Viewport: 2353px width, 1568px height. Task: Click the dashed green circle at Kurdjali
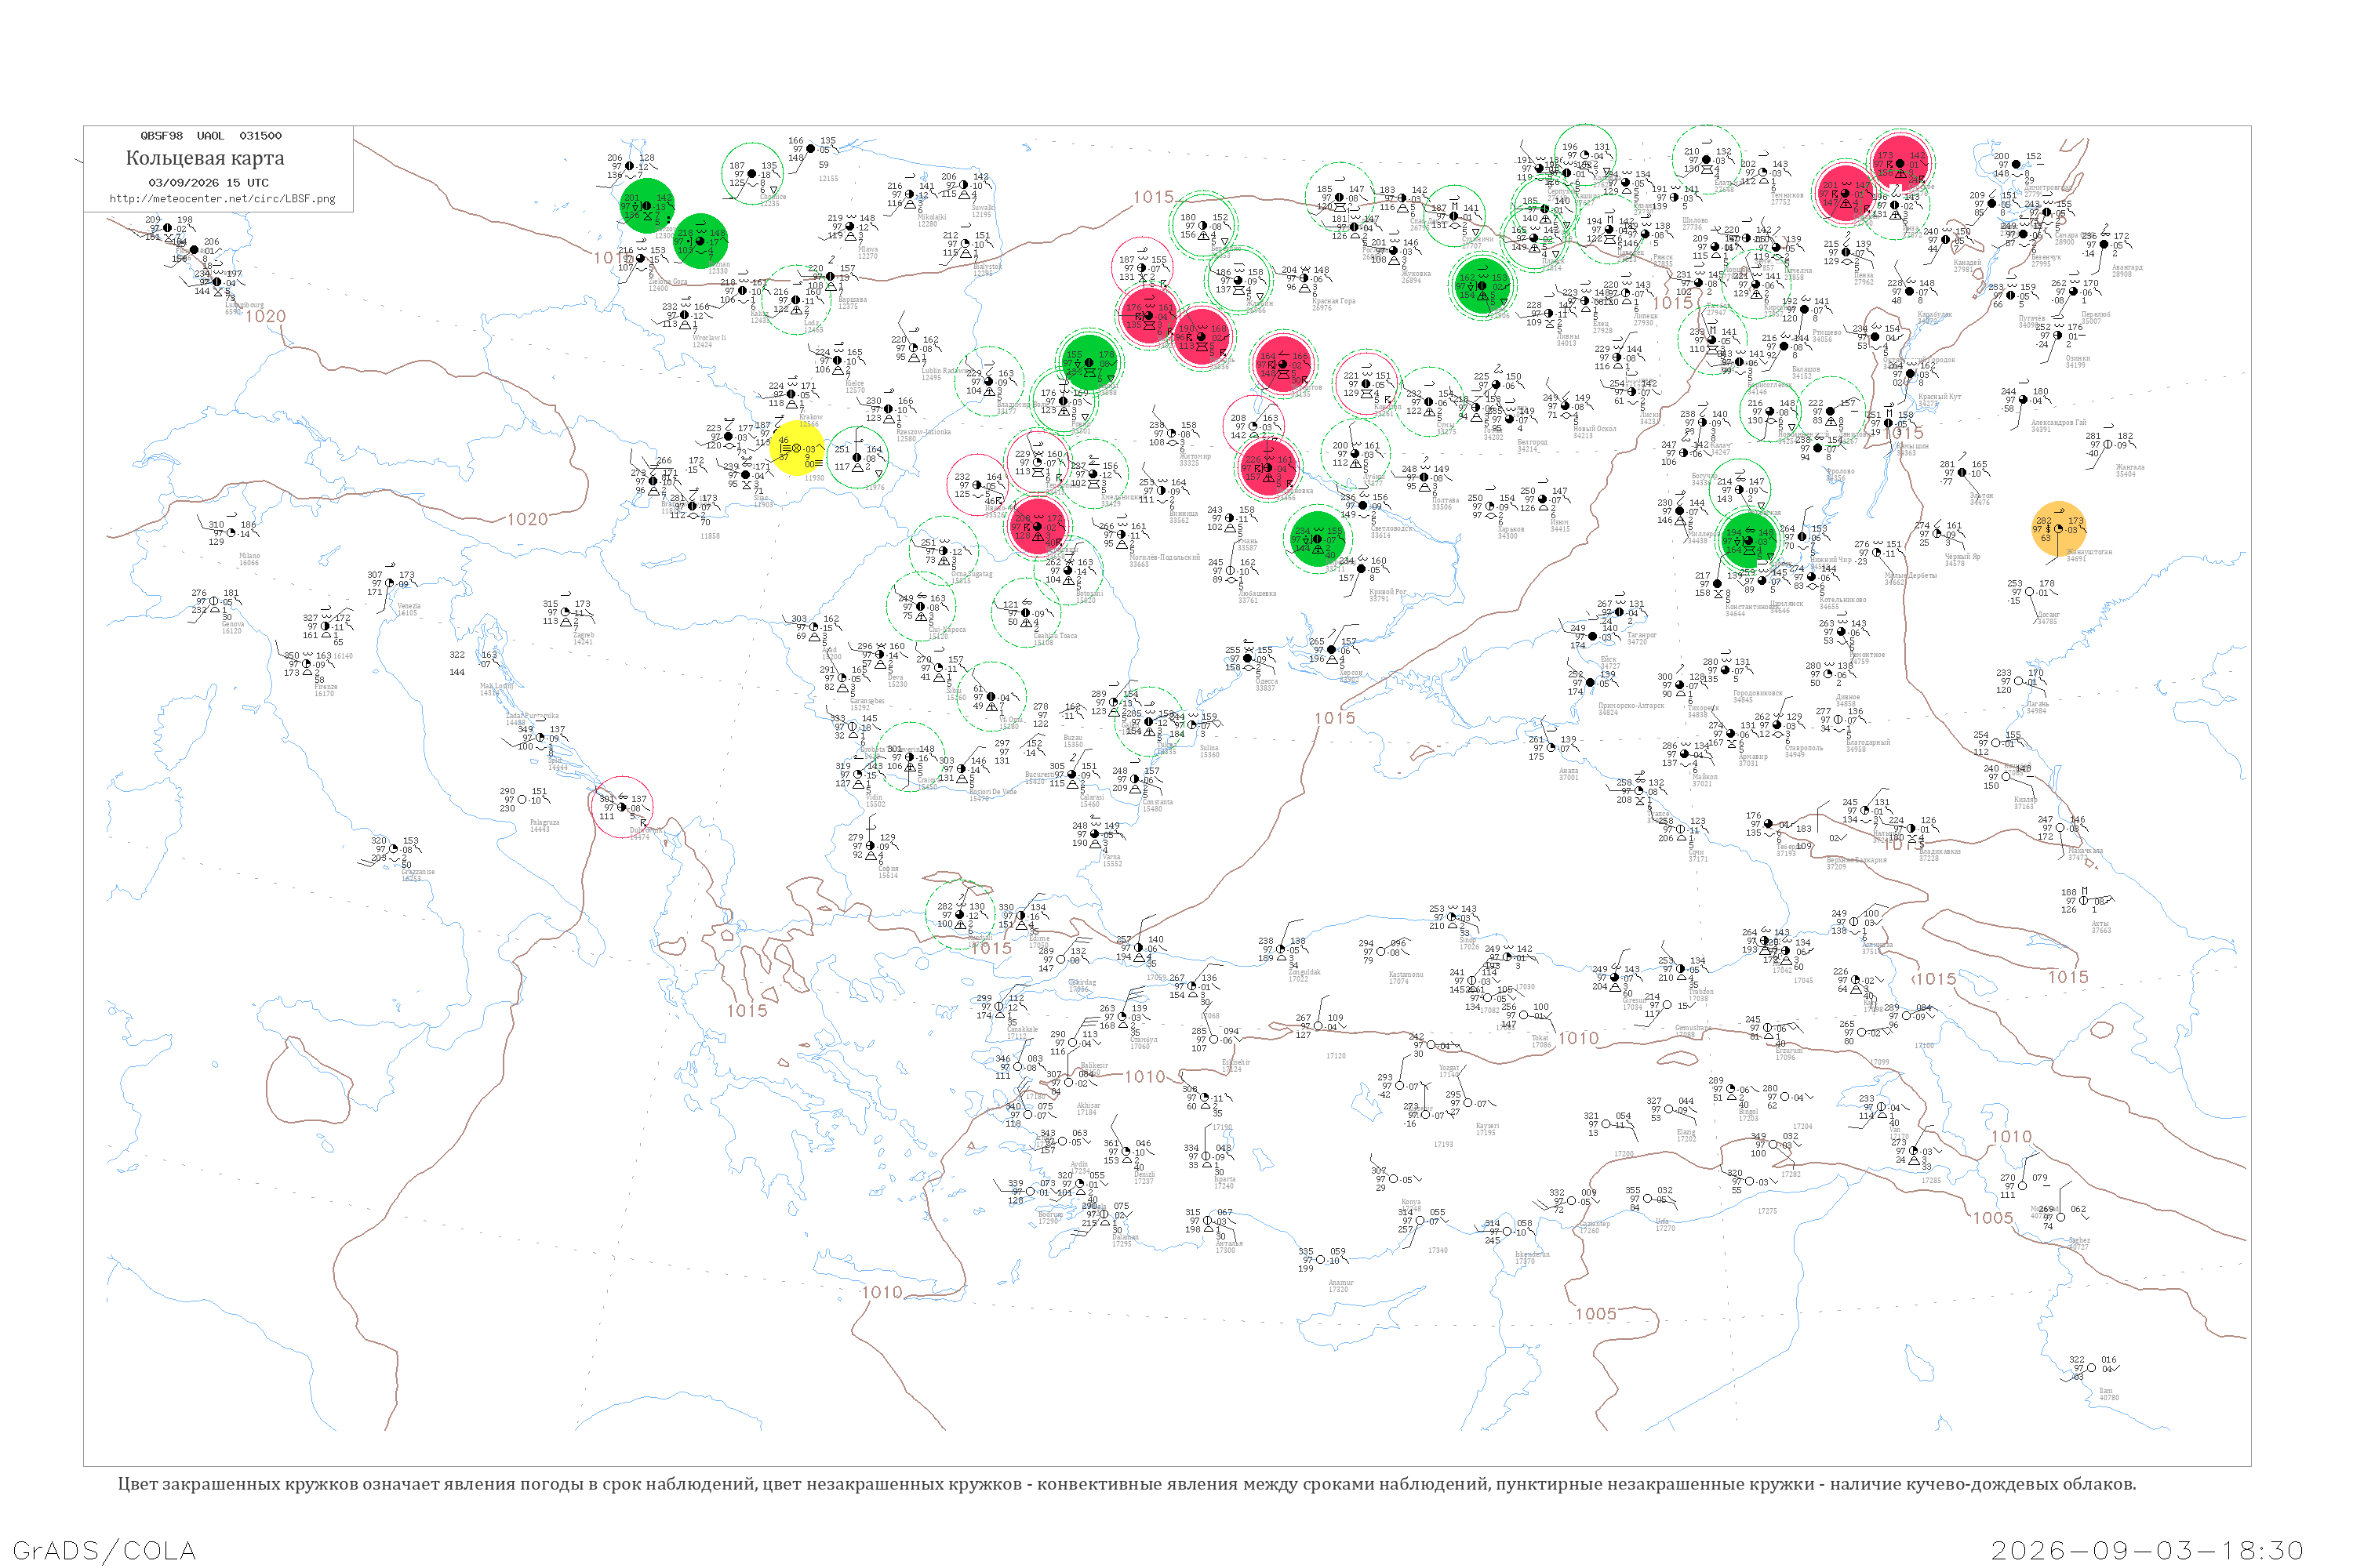(x=960, y=914)
